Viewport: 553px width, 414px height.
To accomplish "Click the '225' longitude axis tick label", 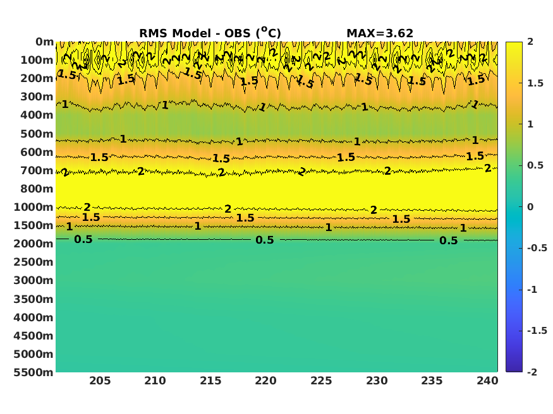I will (x=321, y=381).
